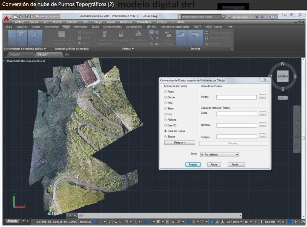Image resolution: width=307 pixels, height=227 pixels.
Task: Open the Modificar menu
Action: (x=125, y=22)
